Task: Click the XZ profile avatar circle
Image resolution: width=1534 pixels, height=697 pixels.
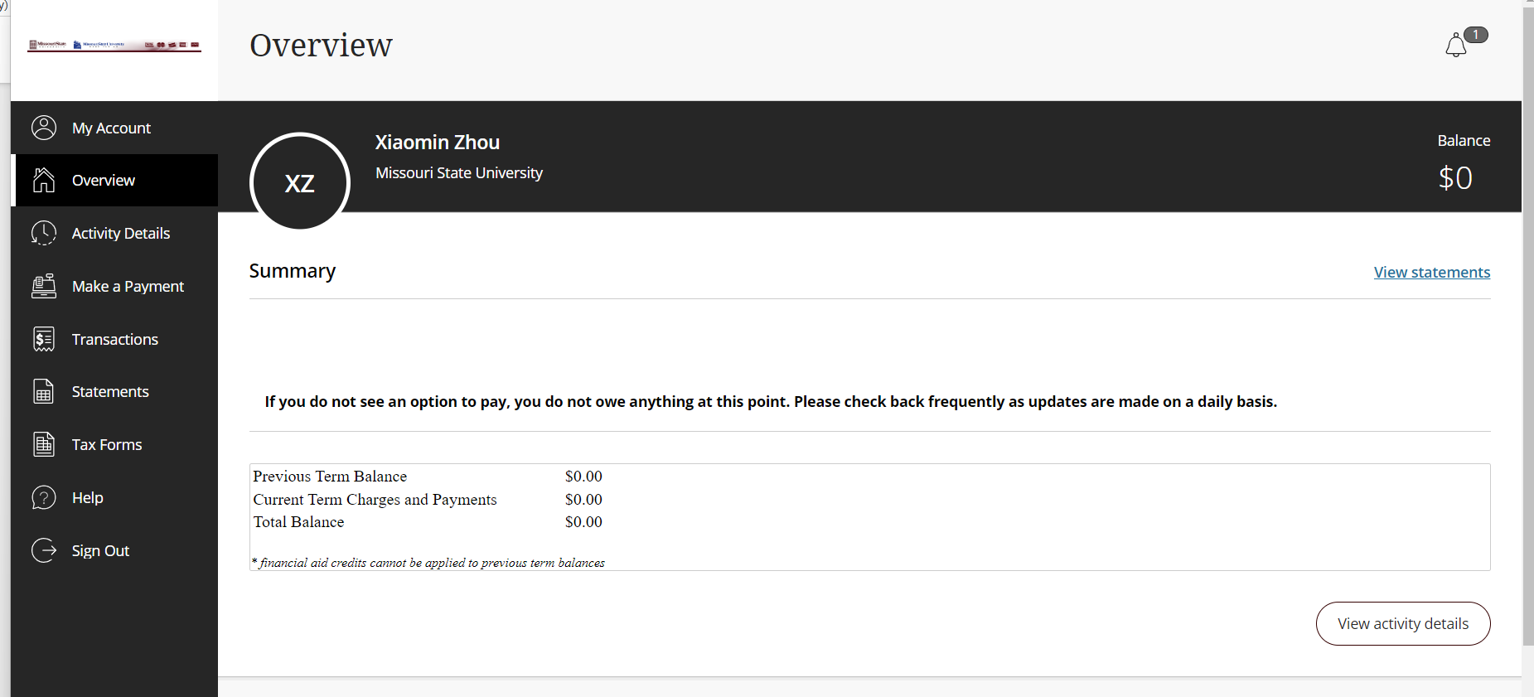Action: [x=300, y=182]
